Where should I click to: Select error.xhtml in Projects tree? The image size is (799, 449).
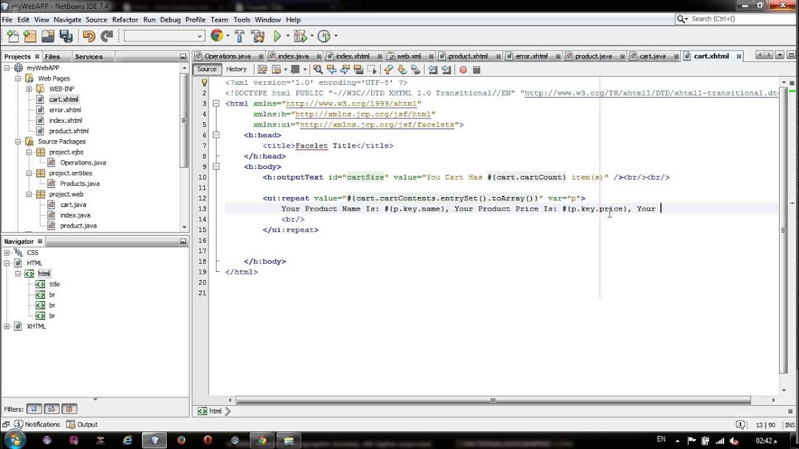pyautogui.click(x=65, y=110)
